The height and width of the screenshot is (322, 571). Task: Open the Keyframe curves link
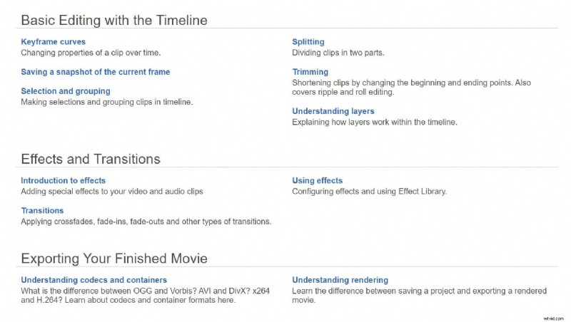(53, 42)
